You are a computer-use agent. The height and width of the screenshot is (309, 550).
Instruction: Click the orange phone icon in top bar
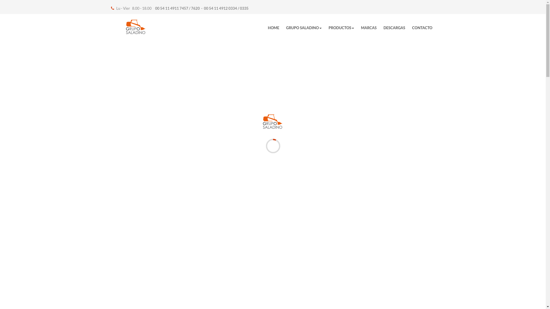click(113, 8)
